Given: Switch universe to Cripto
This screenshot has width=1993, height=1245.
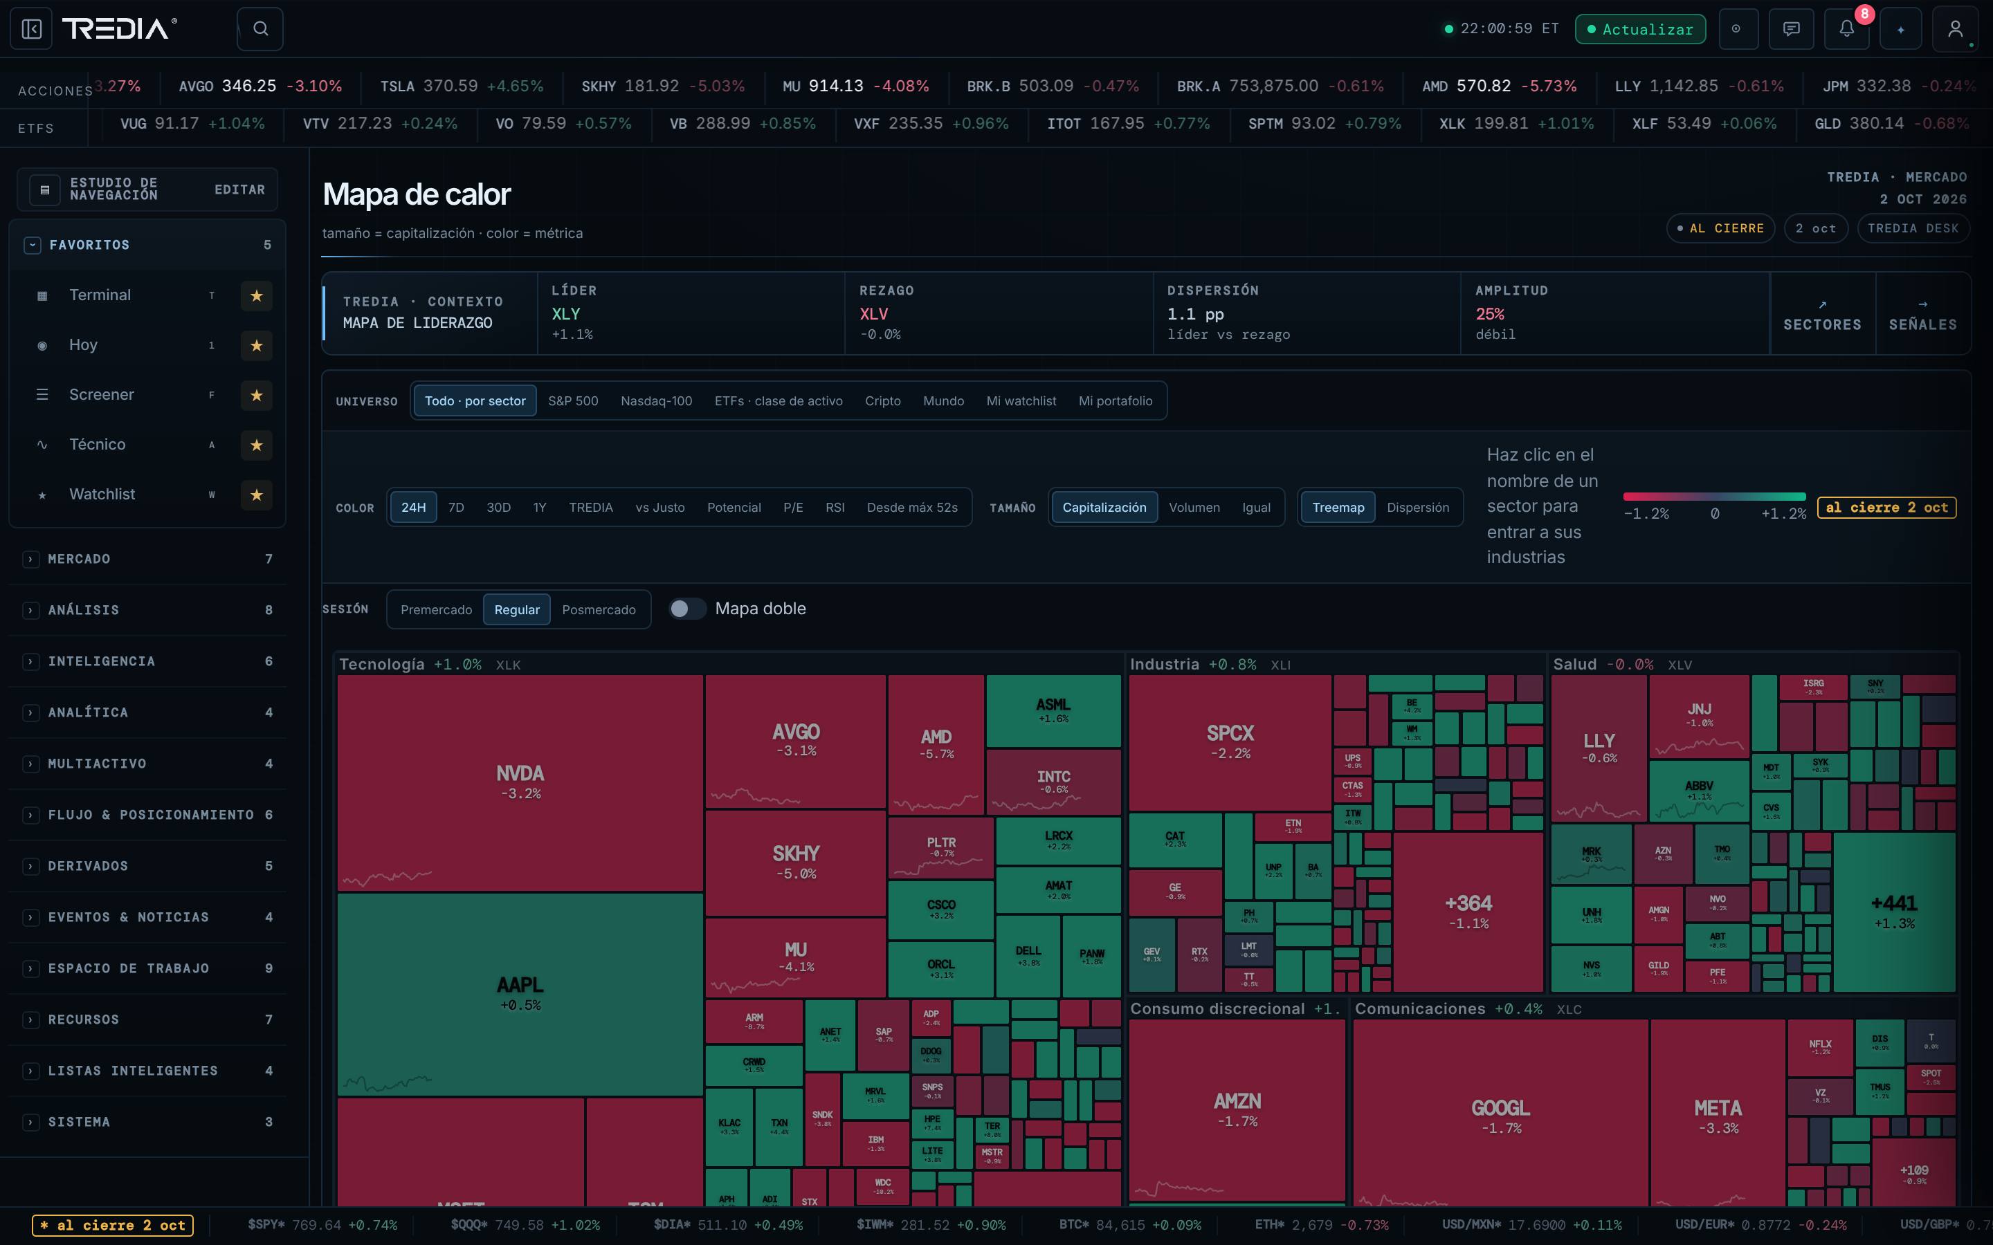Looking at the screenshot, I should point(883,401).
